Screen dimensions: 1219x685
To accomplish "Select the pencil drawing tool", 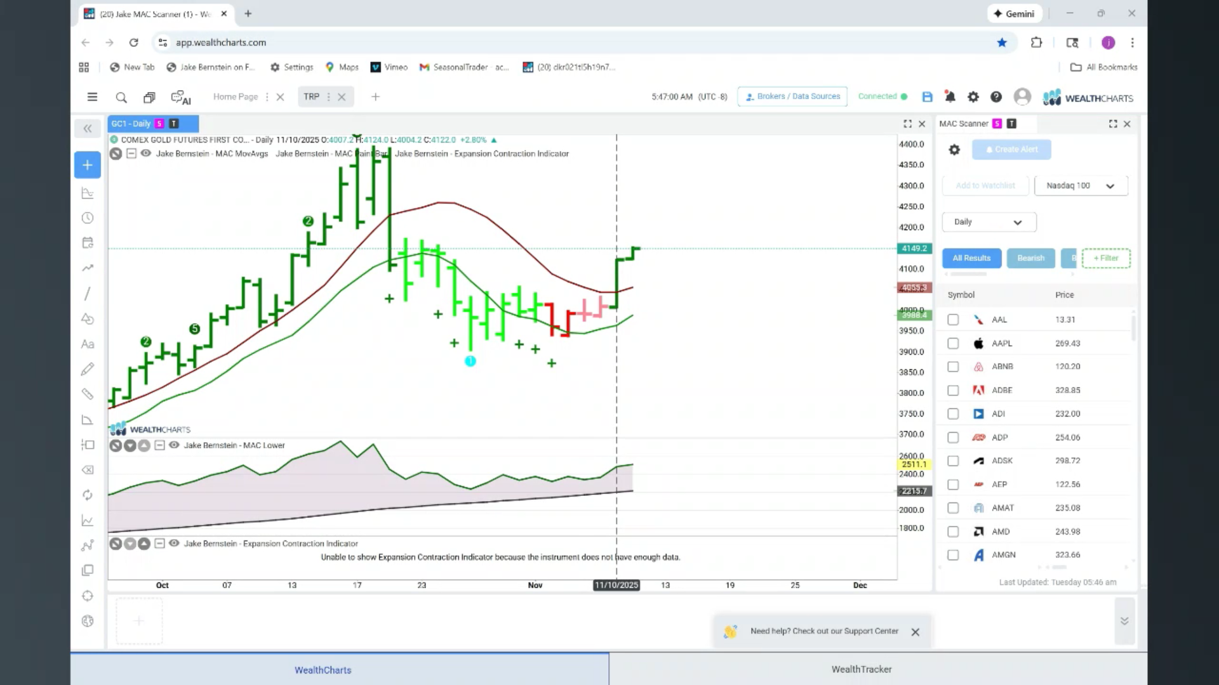I will pyautogui.click(x=88, y=369).
